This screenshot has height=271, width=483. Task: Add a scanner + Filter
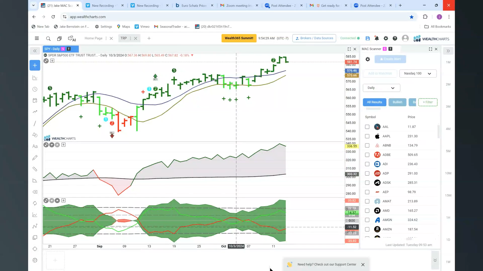point(428,102)
